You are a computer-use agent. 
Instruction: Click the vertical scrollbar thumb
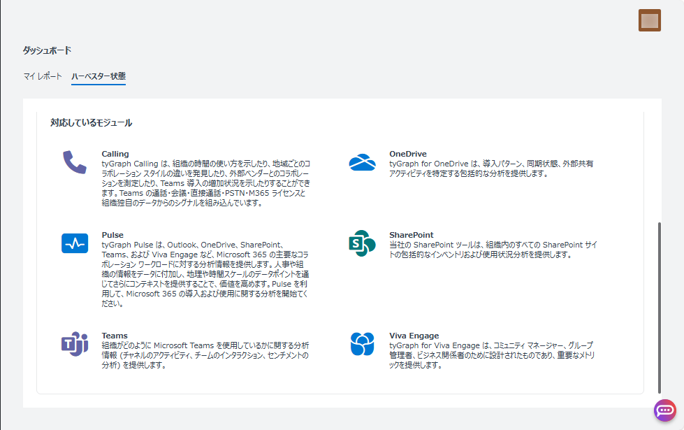[x=659, y=308]
